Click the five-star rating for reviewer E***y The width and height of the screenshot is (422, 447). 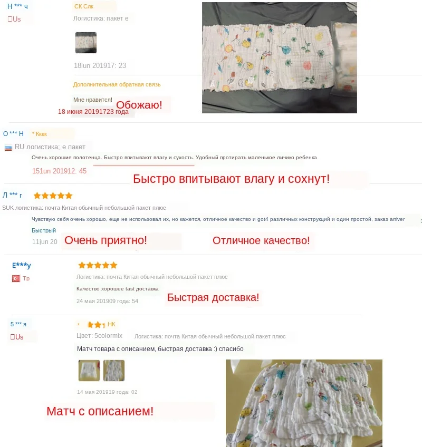click(98, 266)
